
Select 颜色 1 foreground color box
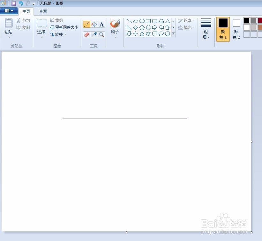click(x=223, y=29)
